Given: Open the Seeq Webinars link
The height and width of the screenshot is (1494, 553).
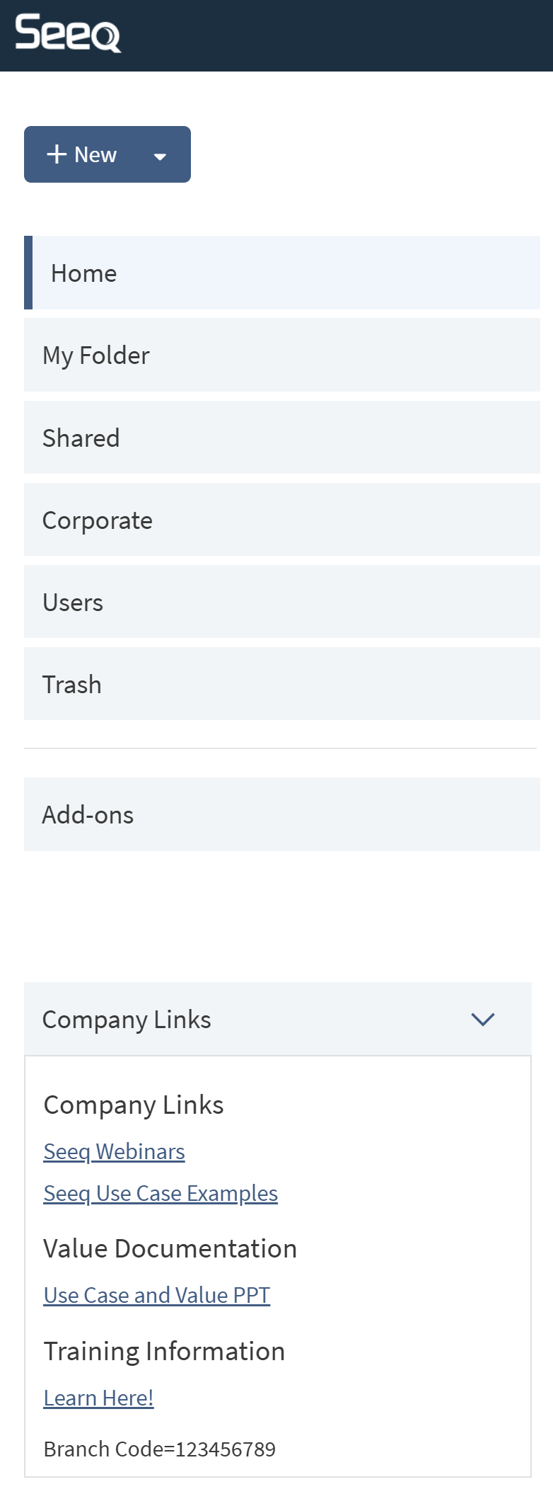Looking at the screenshot, I should [114, 1151].
